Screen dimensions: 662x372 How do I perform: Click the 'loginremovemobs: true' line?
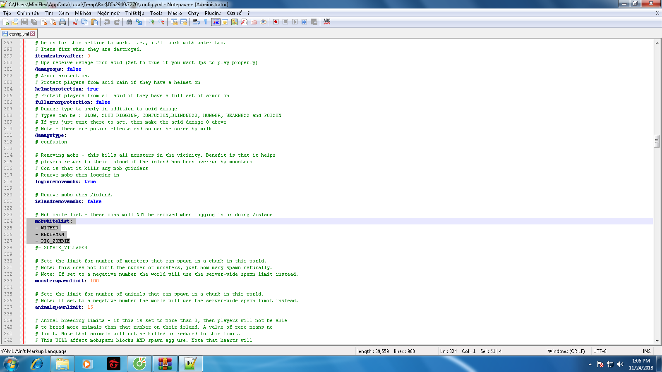pos(65,181)
